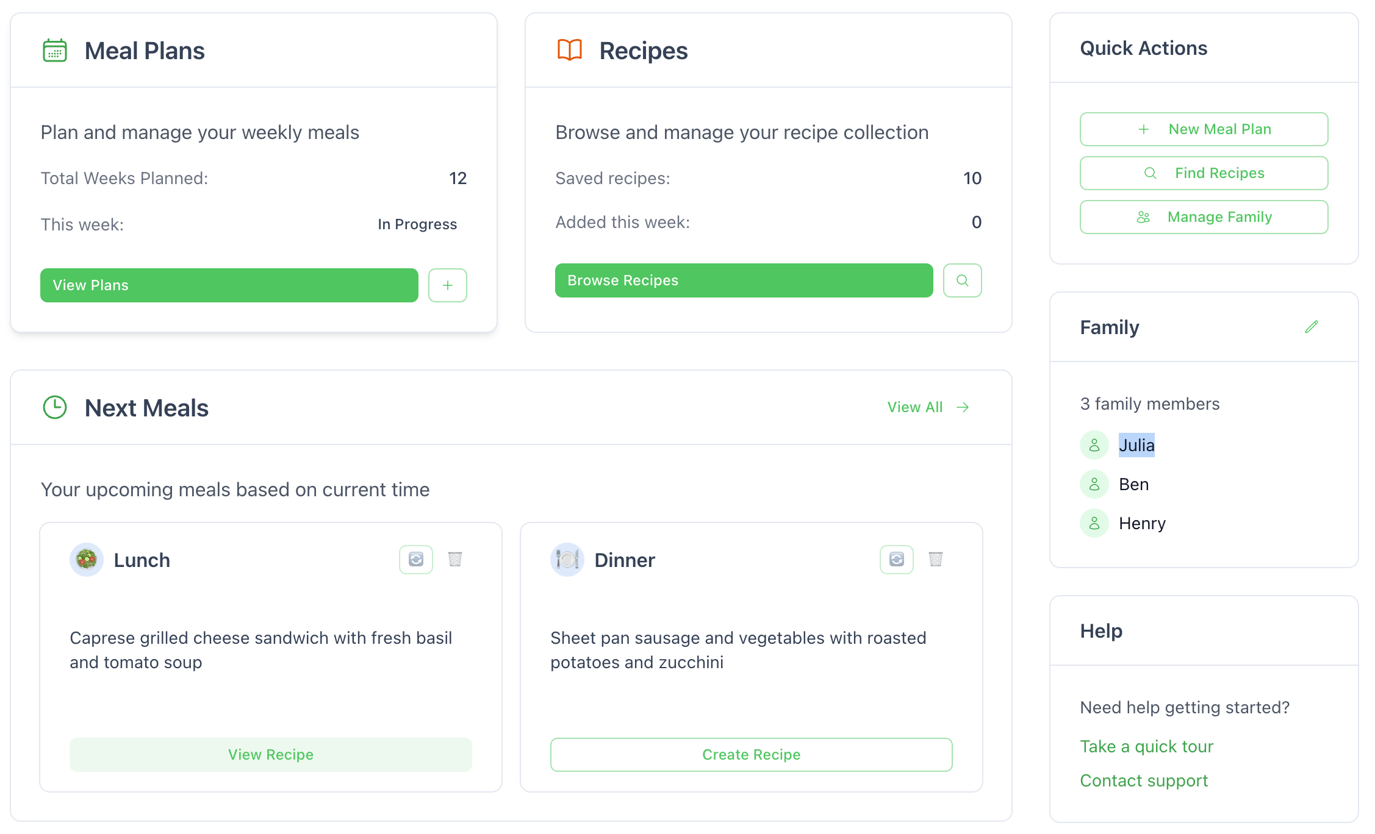Select Find Recipes quick action
The image size is (1375, 834).
[x=1204, y=173]
